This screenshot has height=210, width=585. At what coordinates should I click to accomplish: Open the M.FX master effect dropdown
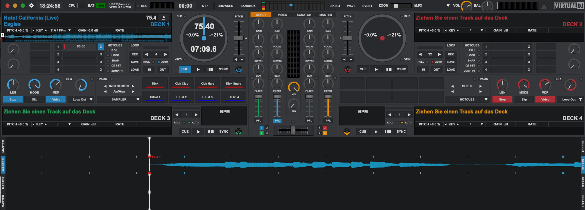(448, 6)
